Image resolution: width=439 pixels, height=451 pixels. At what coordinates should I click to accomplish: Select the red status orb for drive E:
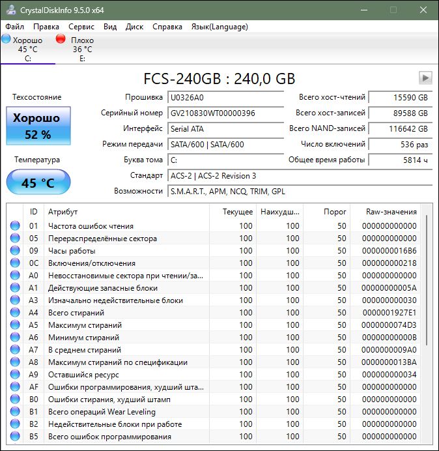click(61, 38)
